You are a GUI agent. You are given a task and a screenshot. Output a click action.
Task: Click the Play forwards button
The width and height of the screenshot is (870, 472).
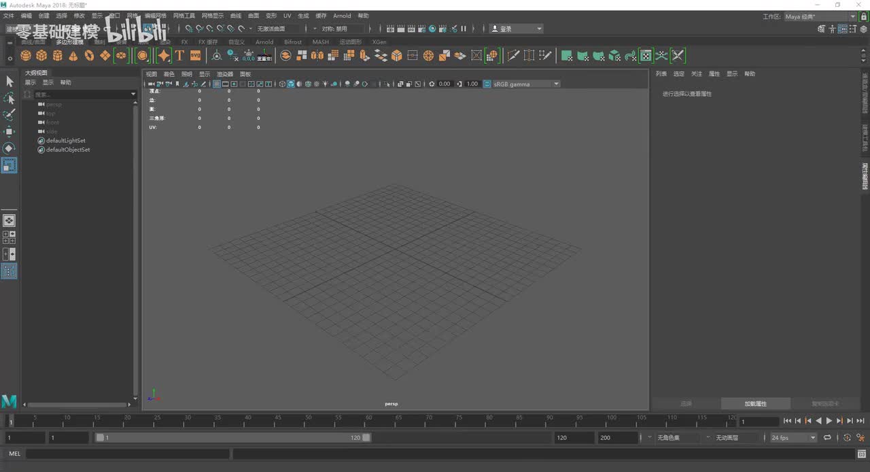point(829,421)
